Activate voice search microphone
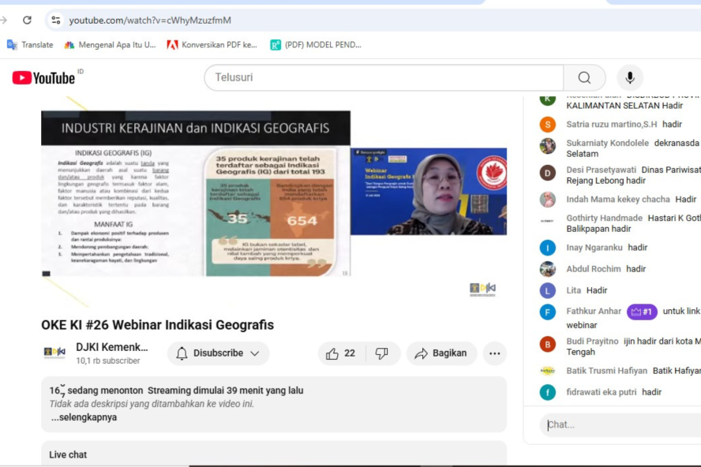This screenshot has height=467, width=701. [x=629, y=77]
